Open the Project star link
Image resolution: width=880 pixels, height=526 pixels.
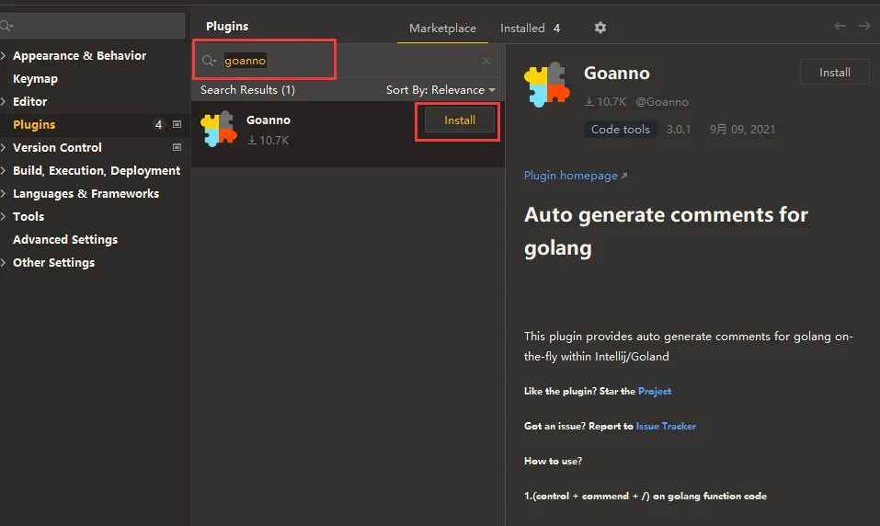click(655, 391)
